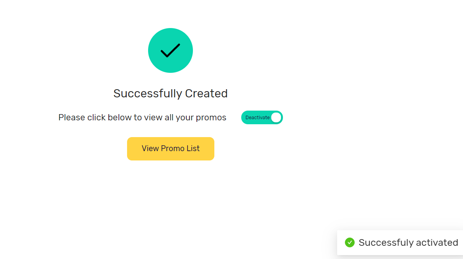This screenshot has height=259, width=463.
Task: Open the View Promo List page
Action: click(x=171, y=148)
